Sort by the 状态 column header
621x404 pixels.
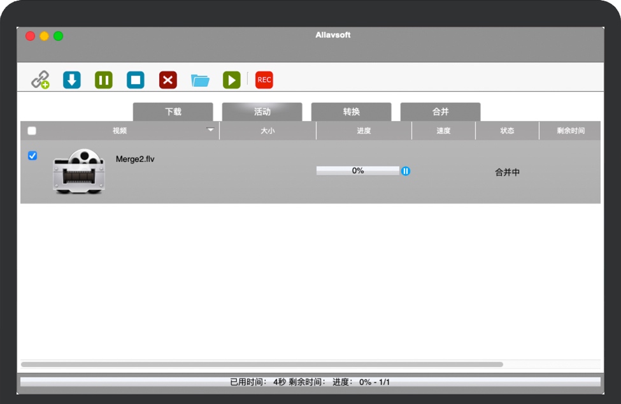point(507,131)
